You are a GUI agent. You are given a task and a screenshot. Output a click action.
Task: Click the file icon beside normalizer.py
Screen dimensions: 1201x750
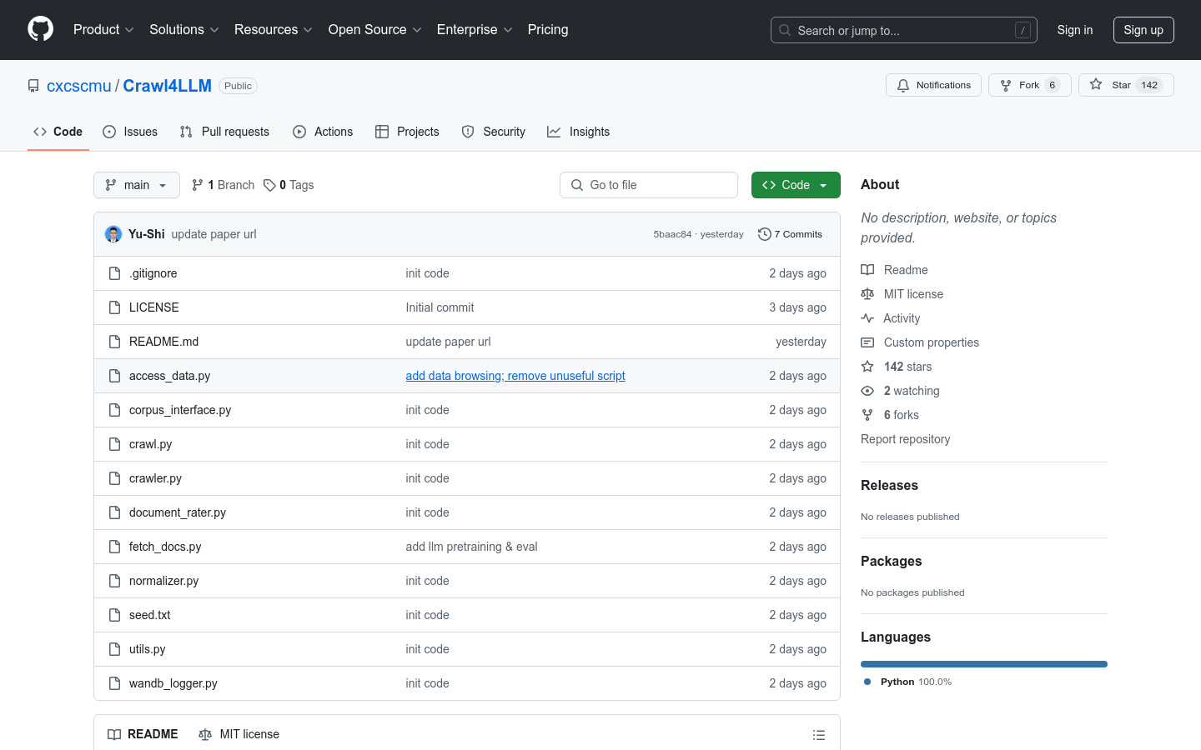tap(115, 581)
